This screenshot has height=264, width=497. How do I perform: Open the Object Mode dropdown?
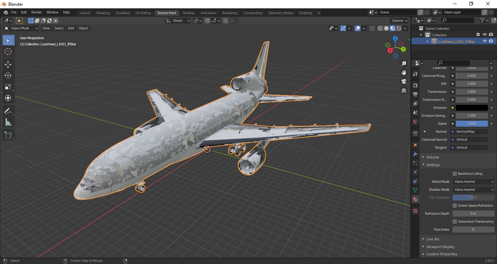[21, 28]
